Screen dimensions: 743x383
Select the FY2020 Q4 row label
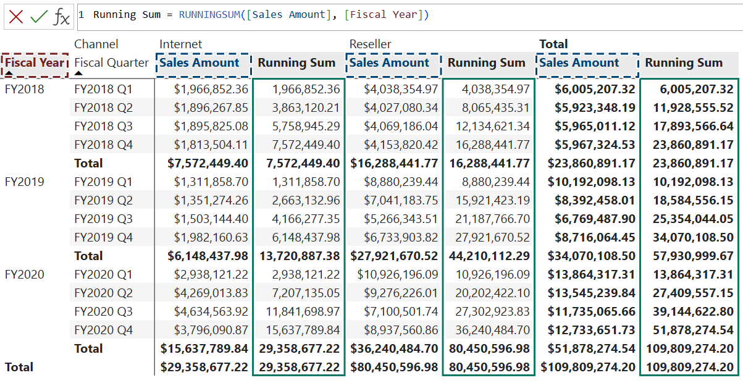click(103, 330)
